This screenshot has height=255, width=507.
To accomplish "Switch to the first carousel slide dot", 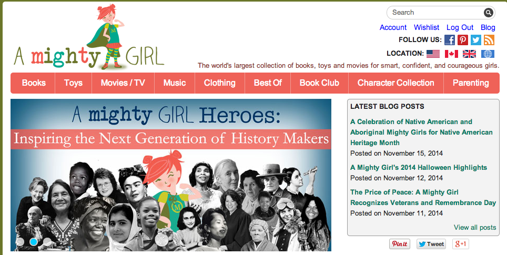I will 21,242.
